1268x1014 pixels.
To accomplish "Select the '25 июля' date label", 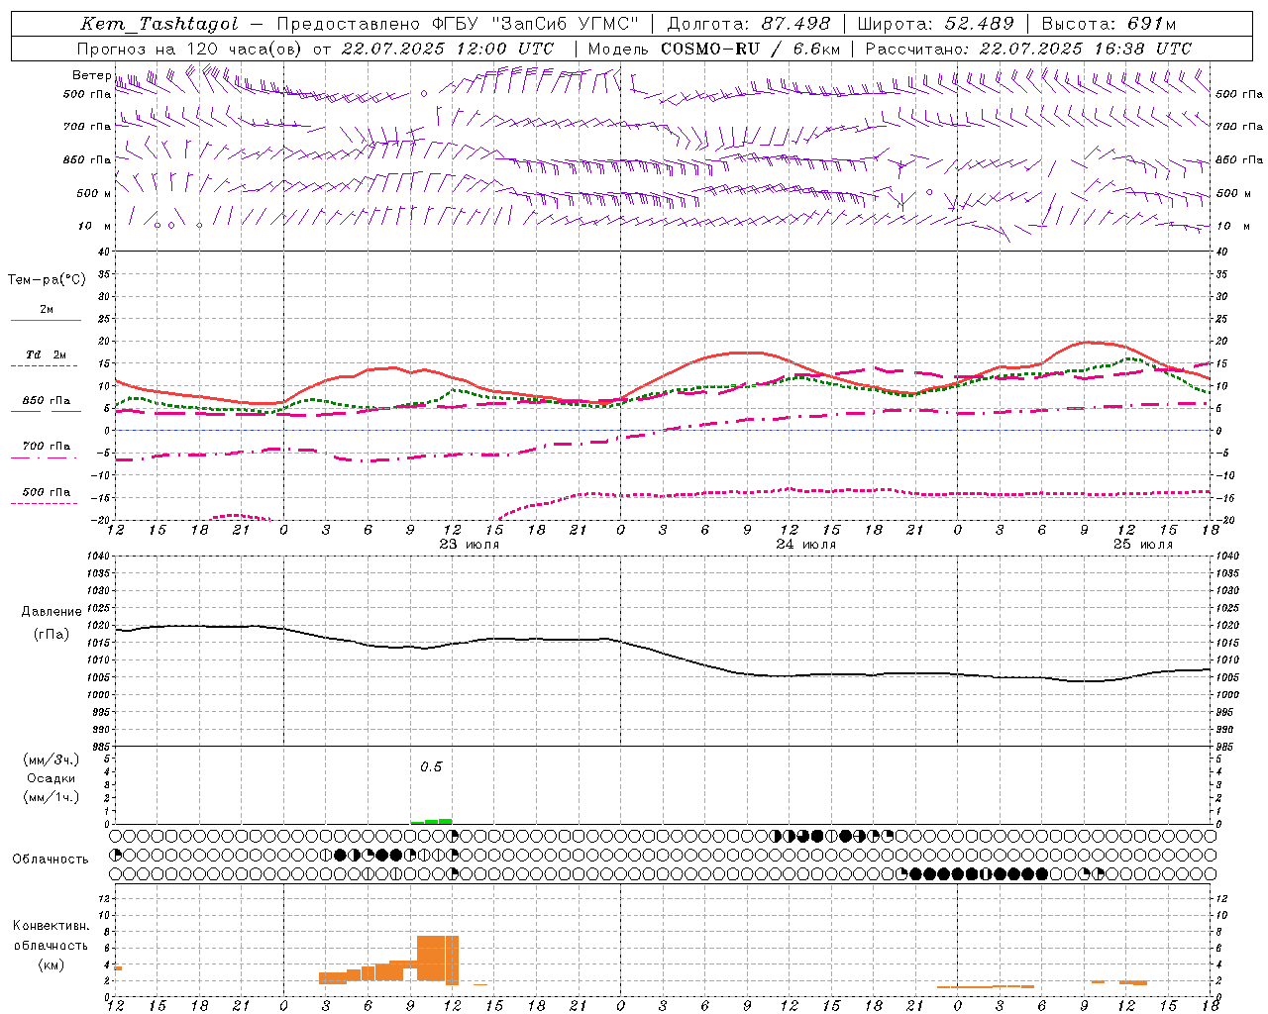I will (x=1142, y=545).
